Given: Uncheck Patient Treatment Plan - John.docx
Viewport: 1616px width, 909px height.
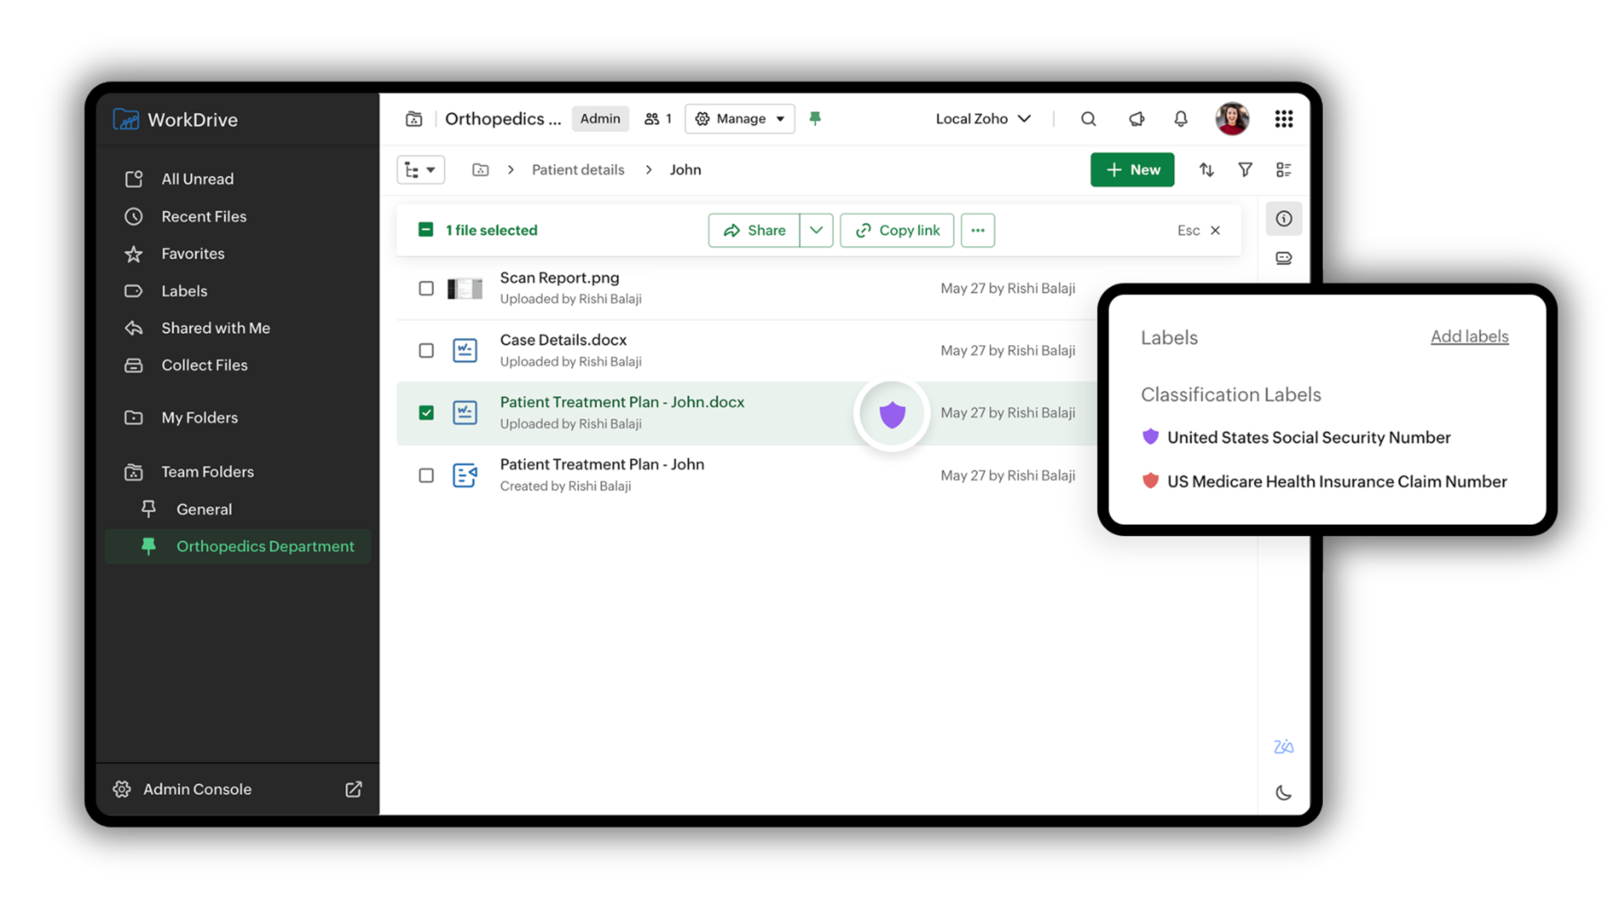Looking at the screenshot, I should [426, 412].
